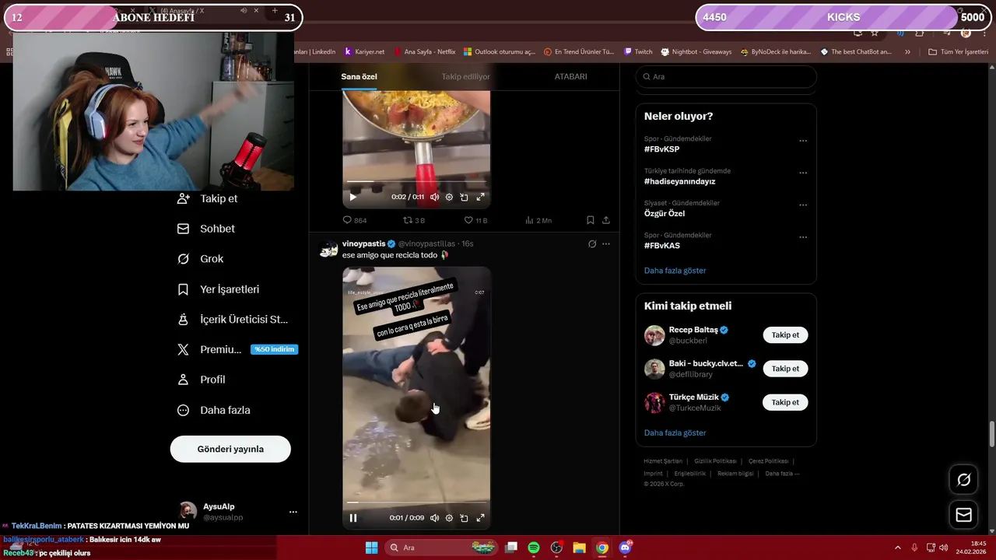Focus the X search field Ara
Screen dimensions: 996x560
point(726,76)
